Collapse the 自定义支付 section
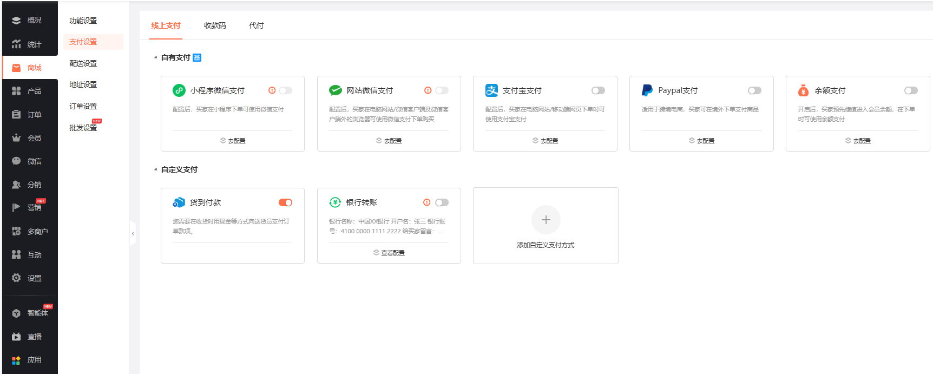Viewport: 933px width, 374px height. point(155,169)
